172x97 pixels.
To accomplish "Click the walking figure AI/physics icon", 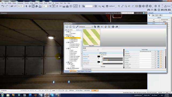I will [159, 6].
